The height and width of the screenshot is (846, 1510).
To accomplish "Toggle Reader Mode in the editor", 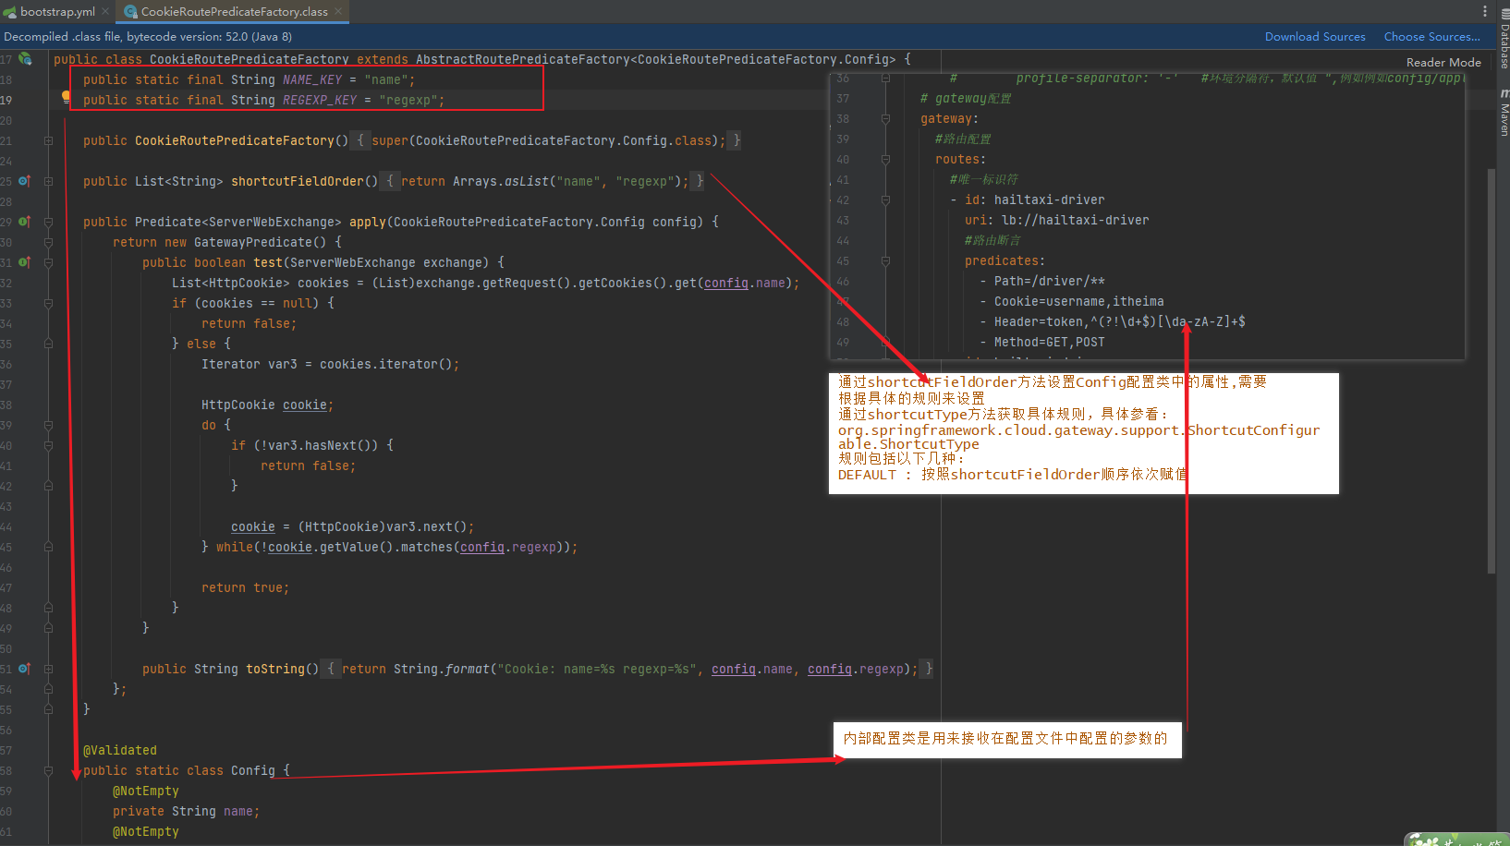I will (1443, 63).
